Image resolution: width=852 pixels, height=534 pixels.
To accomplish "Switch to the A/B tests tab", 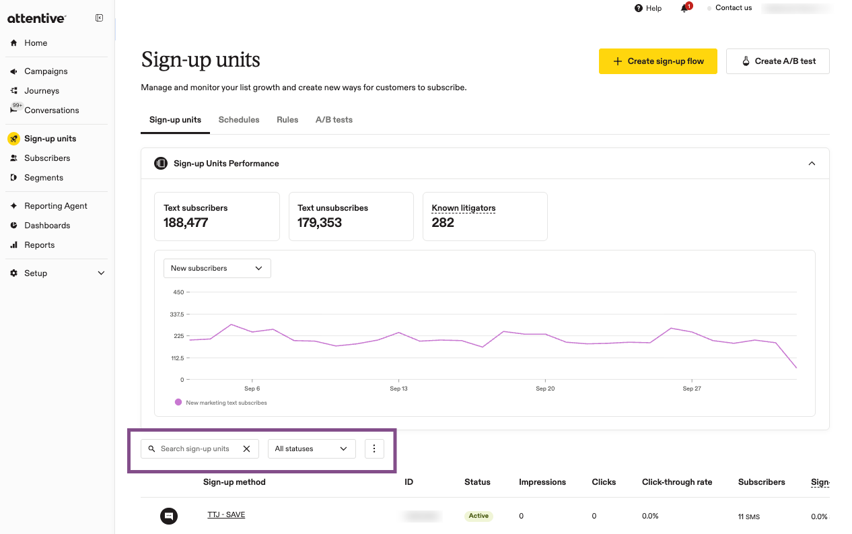I will (334, 120).
